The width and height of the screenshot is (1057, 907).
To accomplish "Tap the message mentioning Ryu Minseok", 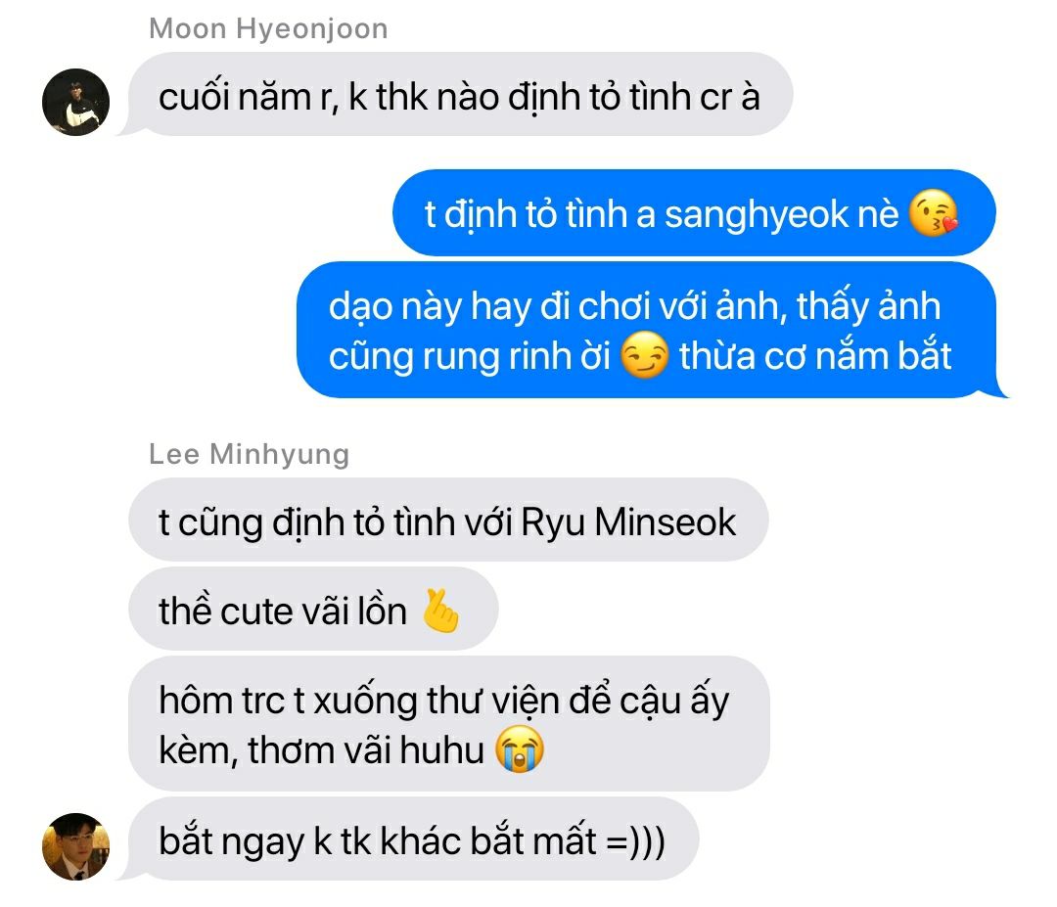I will [448, 521].
